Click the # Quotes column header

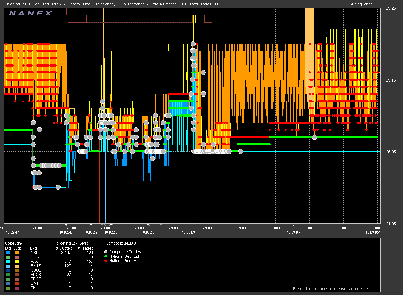coord(64,249)
